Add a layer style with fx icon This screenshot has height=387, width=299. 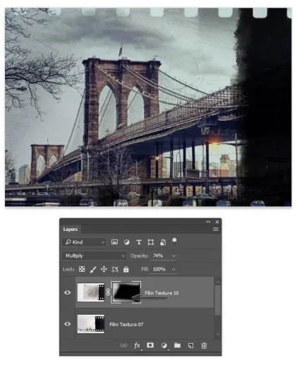pyautogui.click(x=138, y=345)
